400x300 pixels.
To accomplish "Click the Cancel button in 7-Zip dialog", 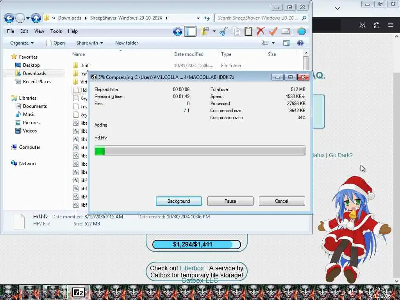I will tap(282, 201).
